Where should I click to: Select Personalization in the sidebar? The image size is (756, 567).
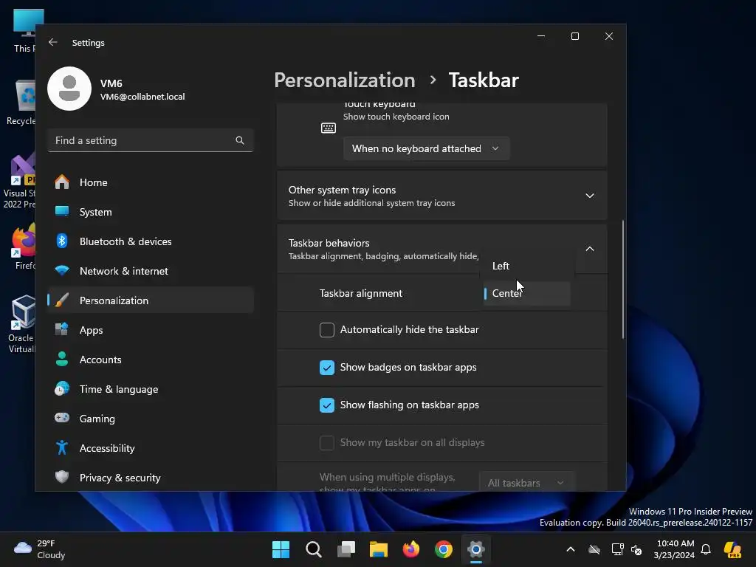[151, 300]
